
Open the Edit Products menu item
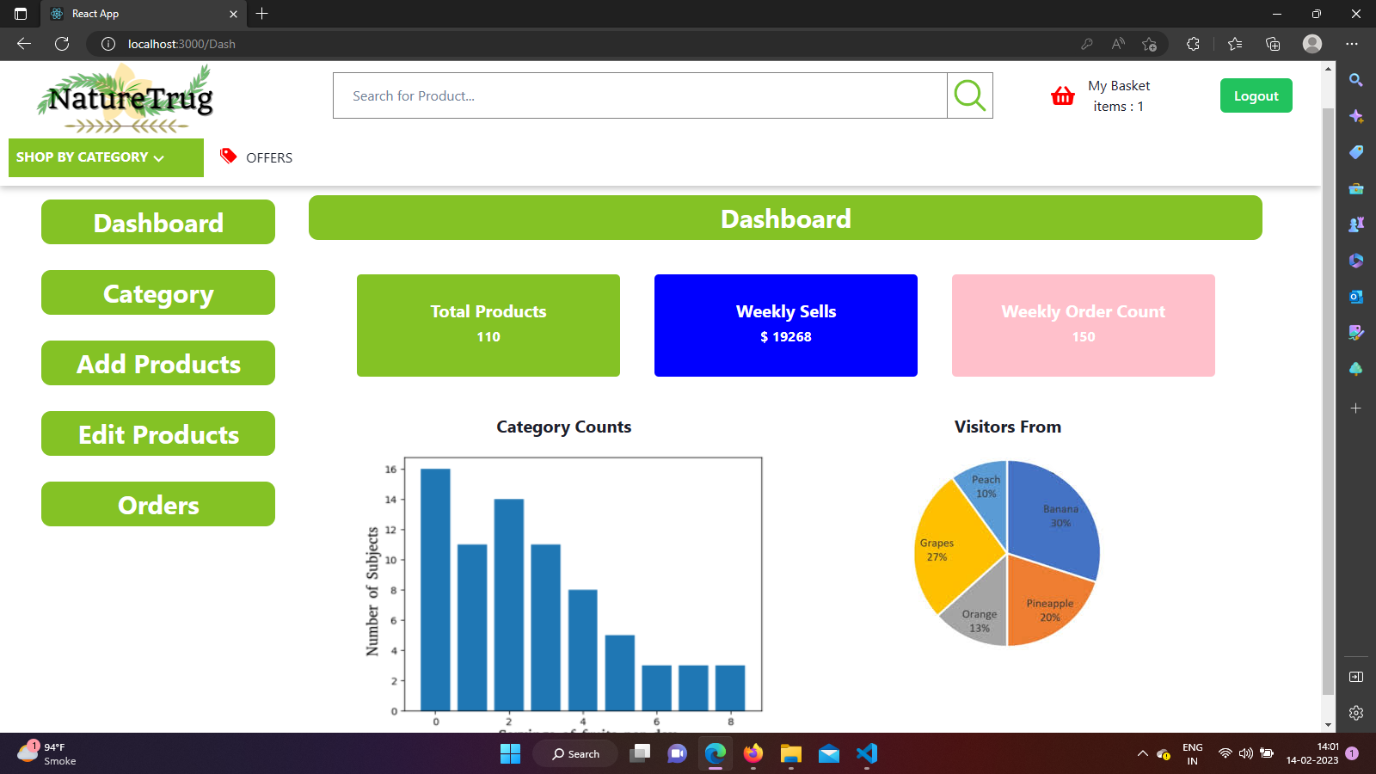(x=158, y=433)
